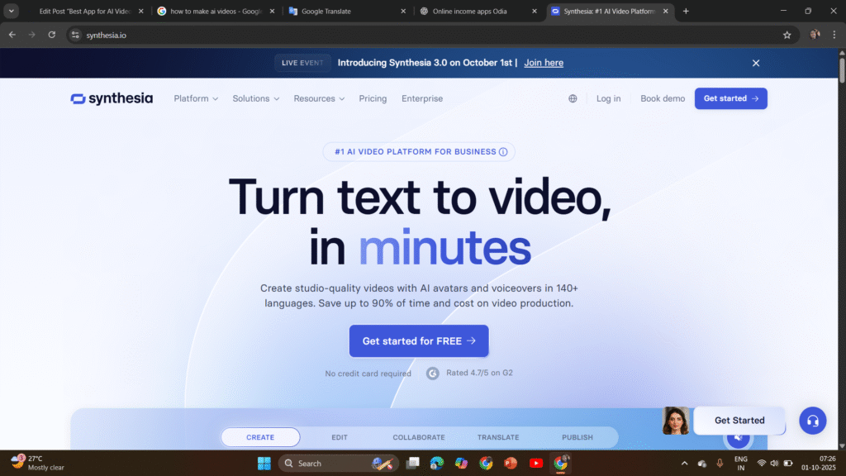Click the globe language icon in navbar
The image size is (846, 476).
click(573, 98)
